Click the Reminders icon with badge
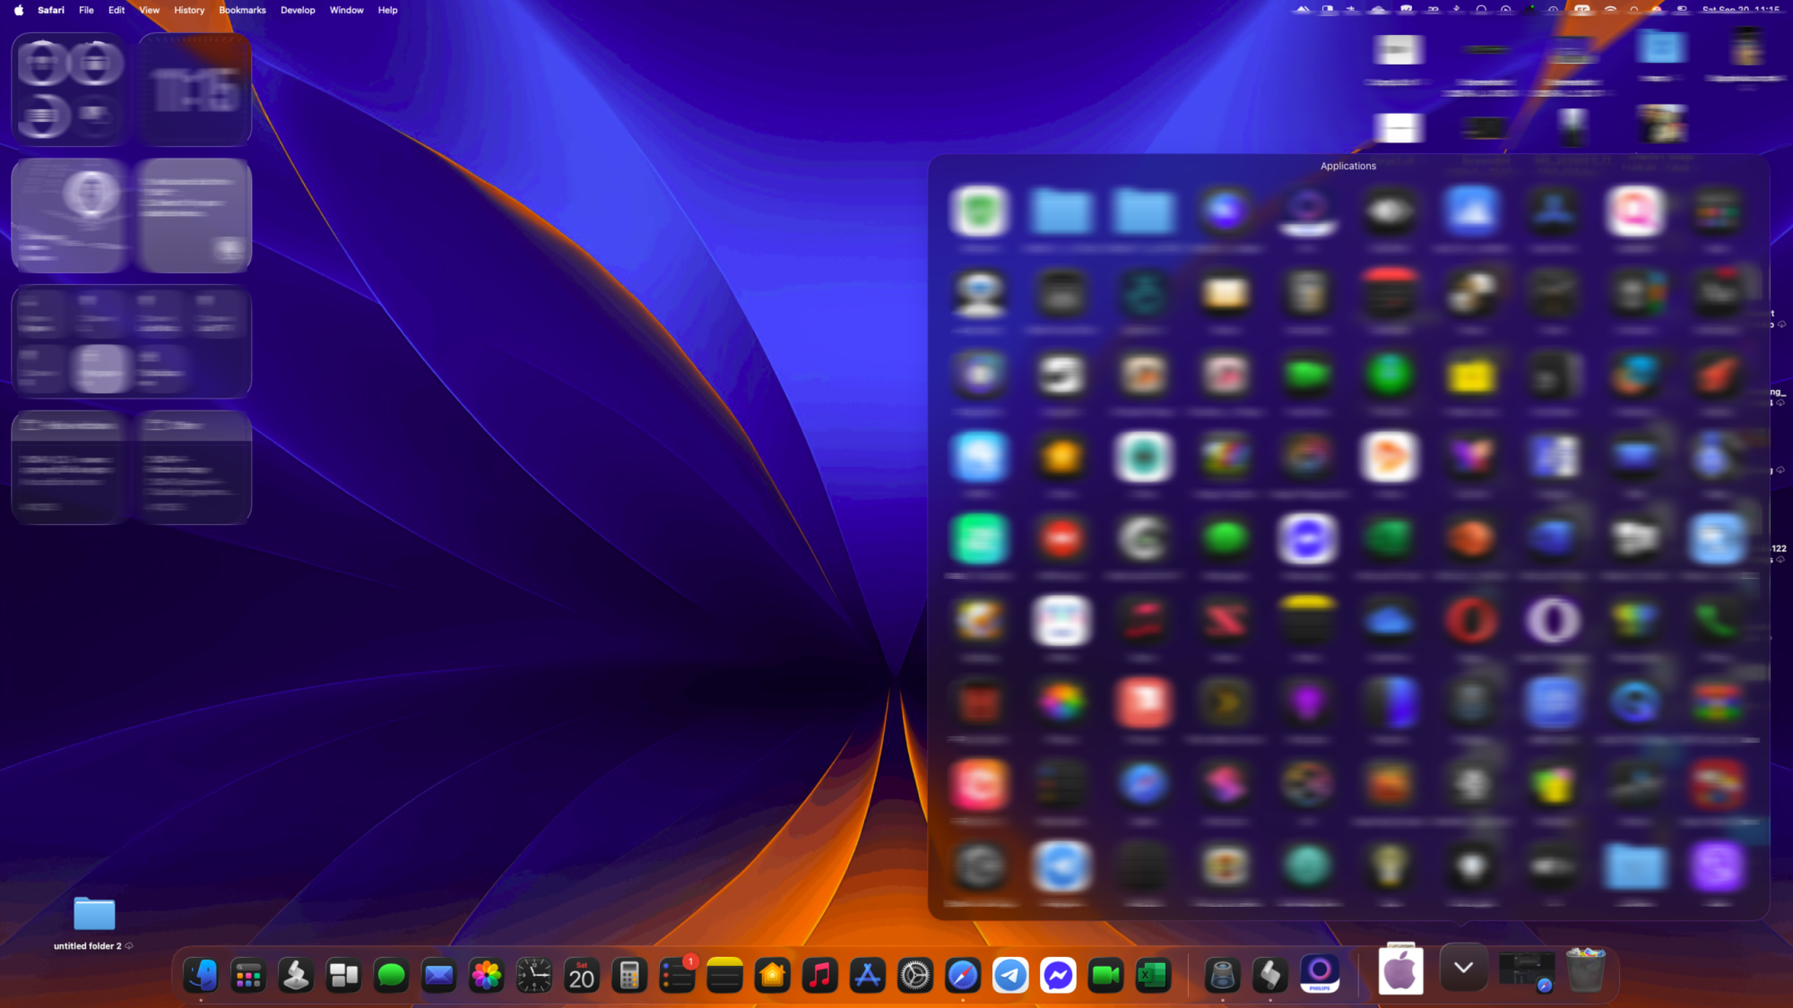This screenshot has width=1793, height=1008. pyautogui.click(x=677, y=975)
